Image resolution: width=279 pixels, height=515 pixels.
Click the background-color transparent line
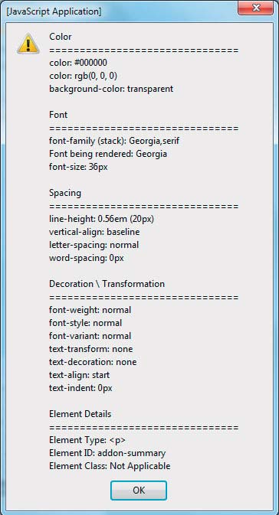(111, 89)
